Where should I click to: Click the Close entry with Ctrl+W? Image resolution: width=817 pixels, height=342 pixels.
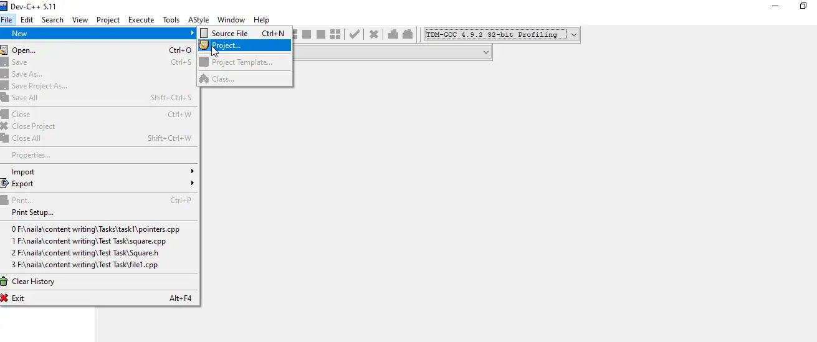point(99,115)
